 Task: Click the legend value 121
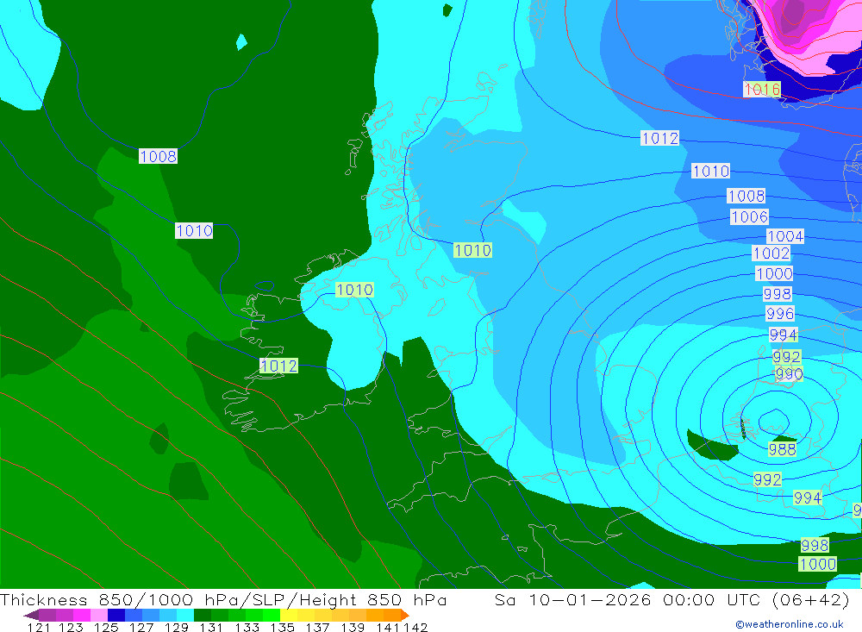tap(39, 627)
